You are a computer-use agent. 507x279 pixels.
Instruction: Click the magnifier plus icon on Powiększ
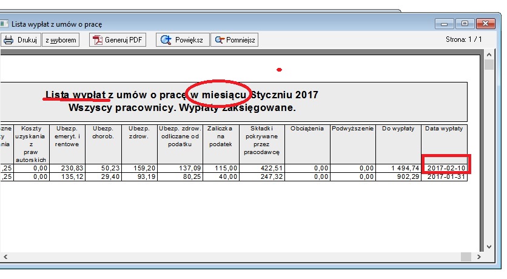166,40
